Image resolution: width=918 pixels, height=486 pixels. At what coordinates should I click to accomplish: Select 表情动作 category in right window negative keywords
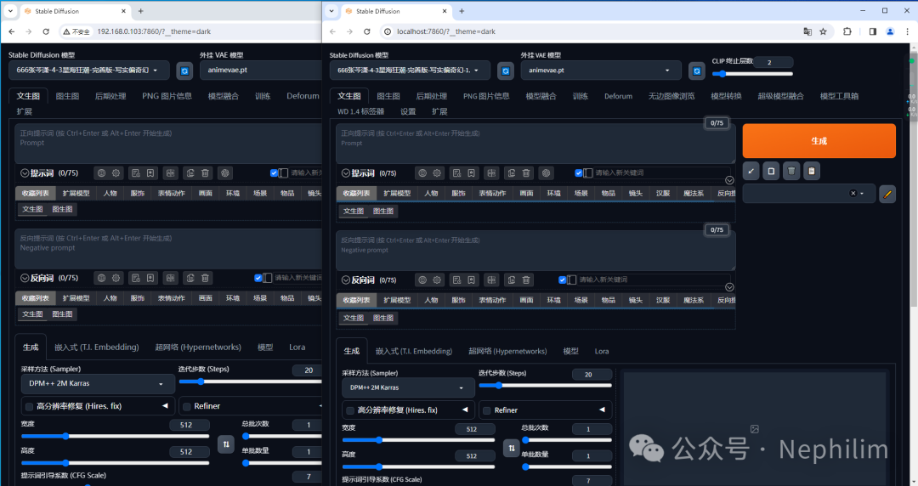click(492, 300)
